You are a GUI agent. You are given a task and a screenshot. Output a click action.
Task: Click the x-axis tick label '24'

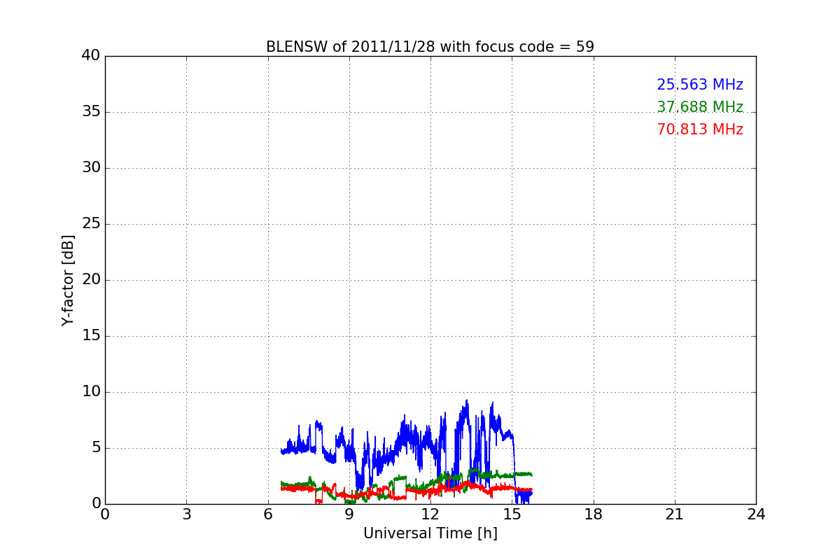(x=756, y=514)
